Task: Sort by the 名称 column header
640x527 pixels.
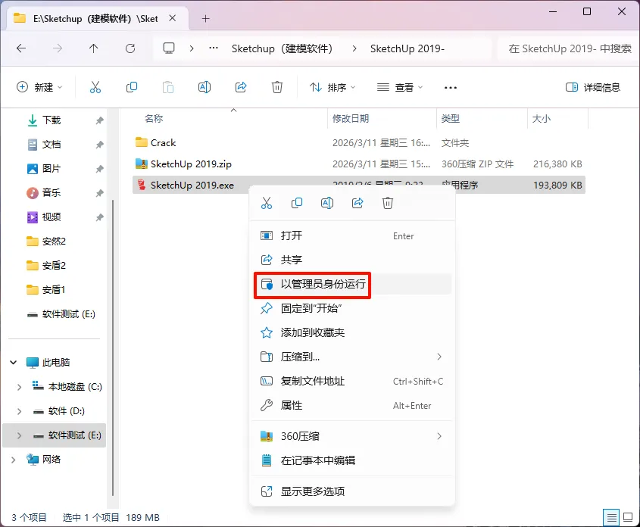Action: click(154, 119)
